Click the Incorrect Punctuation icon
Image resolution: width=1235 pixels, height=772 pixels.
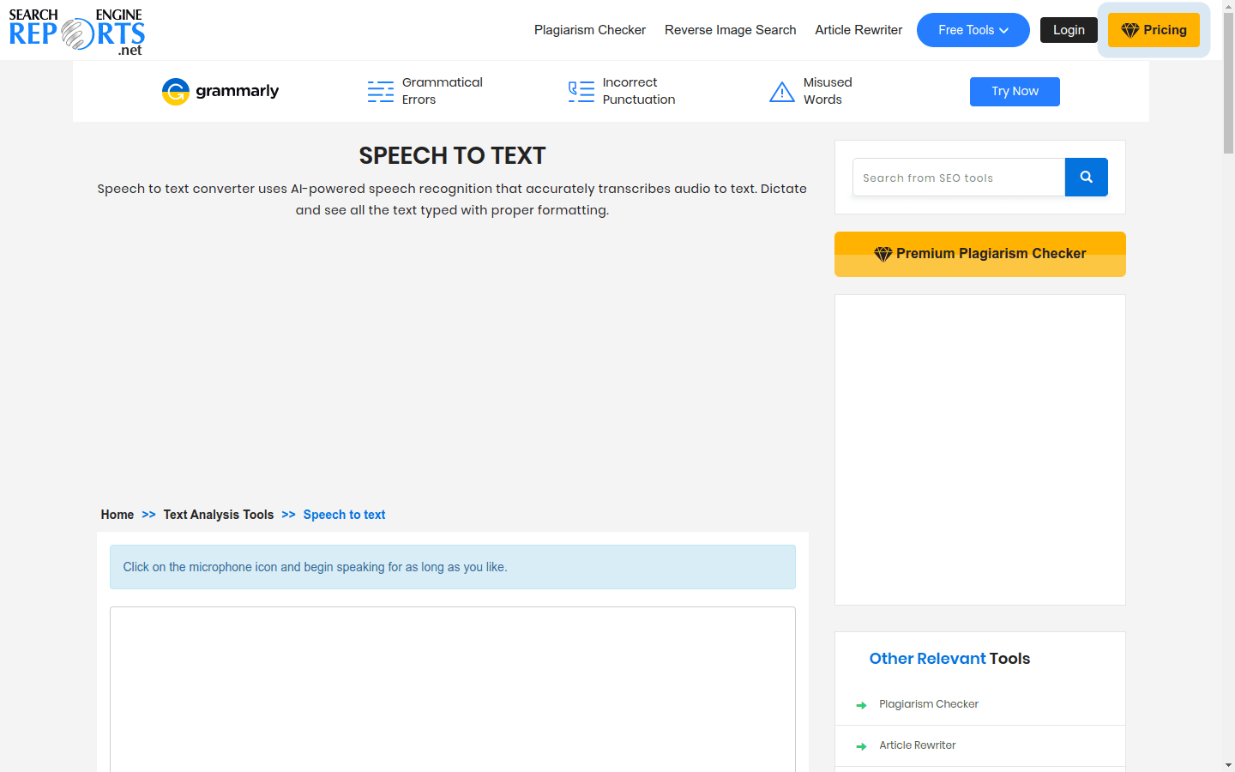click(580, 91)
